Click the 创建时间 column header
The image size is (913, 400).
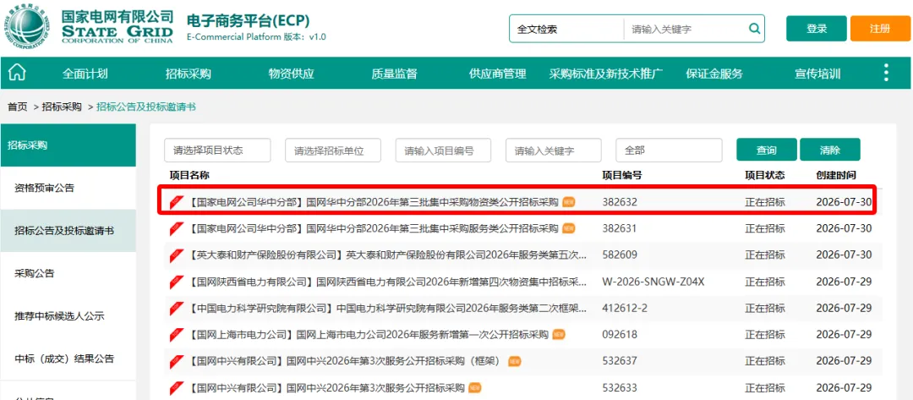(x=836, y=175)
